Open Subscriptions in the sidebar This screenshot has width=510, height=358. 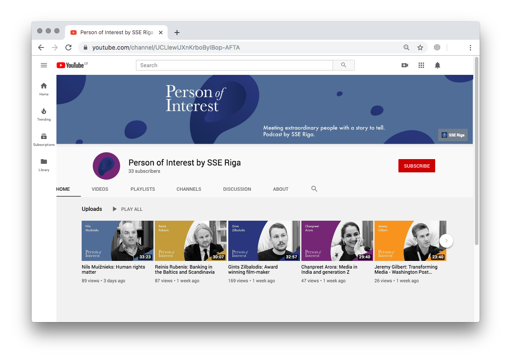pyautogui.click(x=44, y=139)
